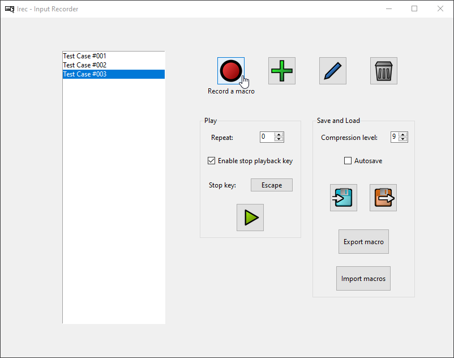The image size is (454, 358).
Task: Click the Irec app icon in title bar
Action: 10,9
